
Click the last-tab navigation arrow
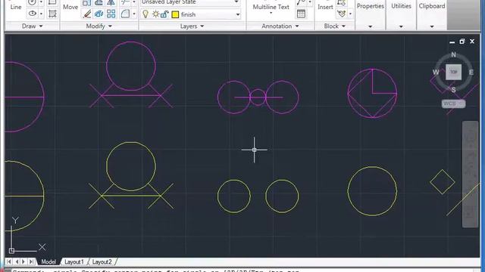click(31, 261)
